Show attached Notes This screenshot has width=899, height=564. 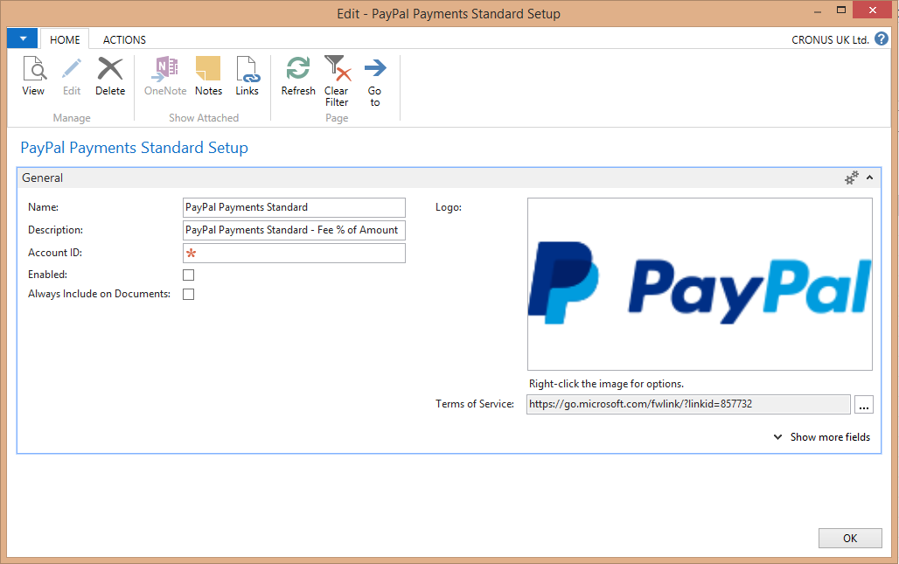click(208, 76)
